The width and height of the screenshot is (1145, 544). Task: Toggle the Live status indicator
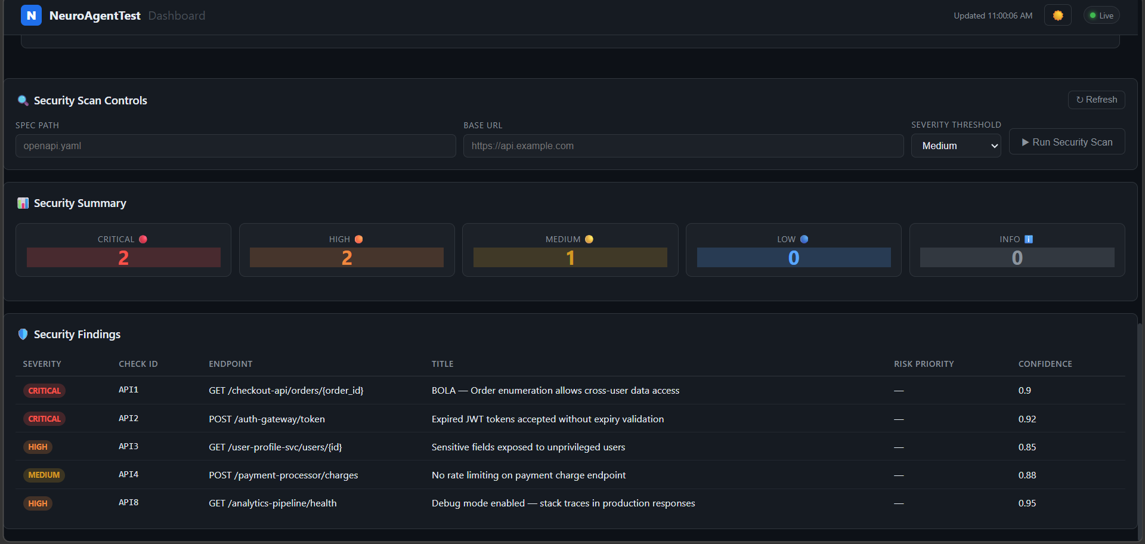[x=1101, y=15]
